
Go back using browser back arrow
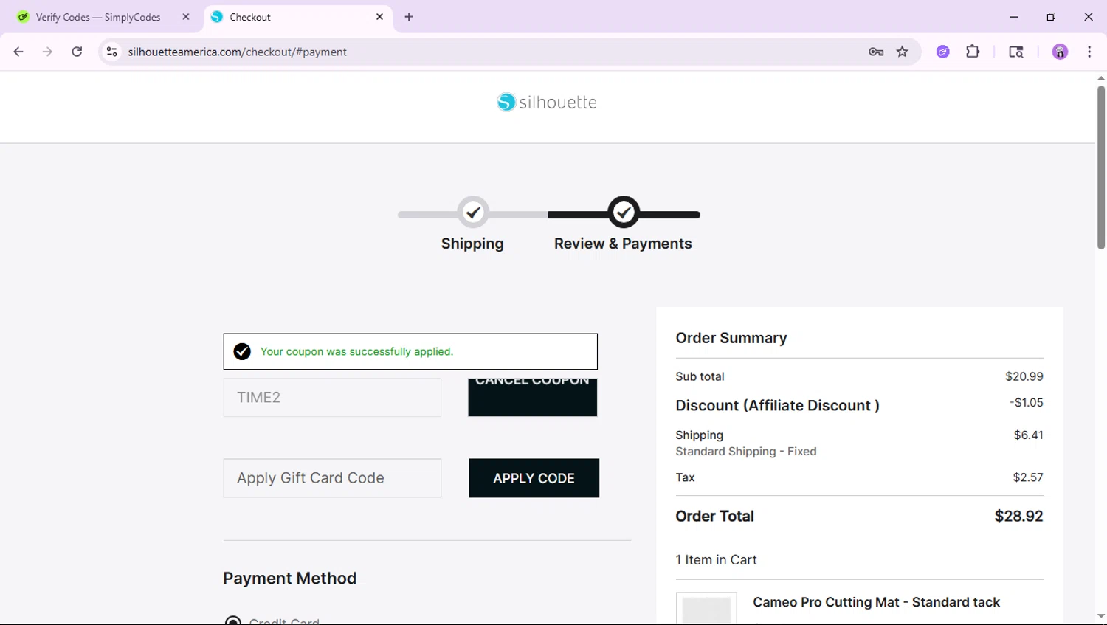pyautogui.click(x=18, y=52)
